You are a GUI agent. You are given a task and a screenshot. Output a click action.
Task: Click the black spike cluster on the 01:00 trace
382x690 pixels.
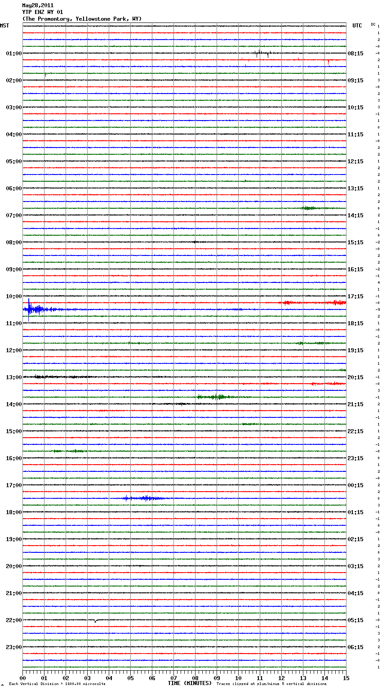262,54
